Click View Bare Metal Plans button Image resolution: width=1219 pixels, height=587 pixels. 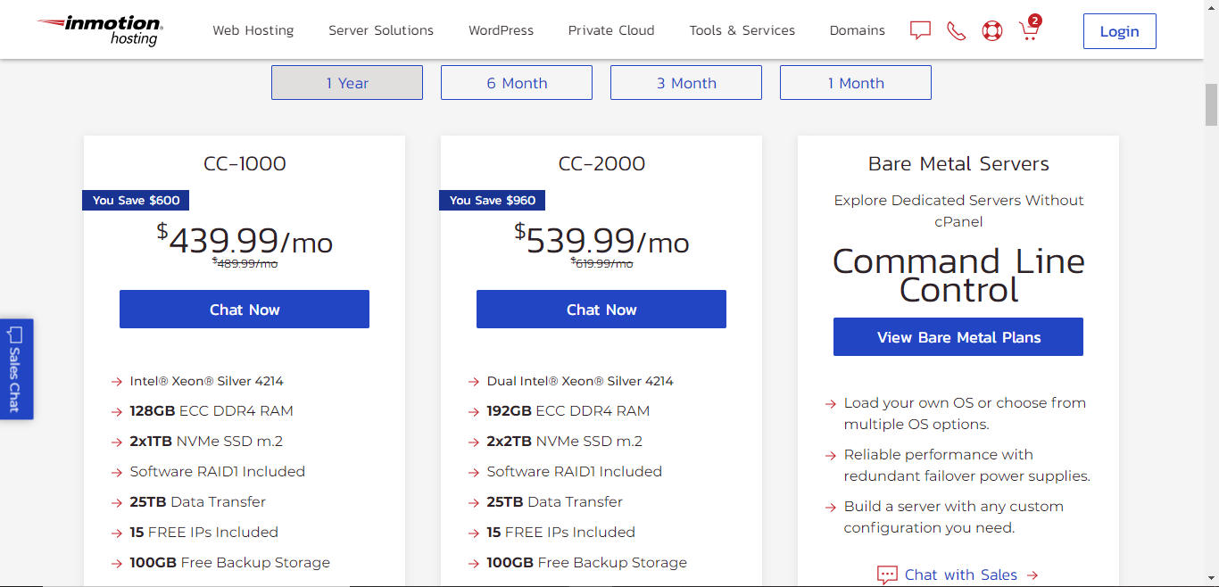[958, 337]
